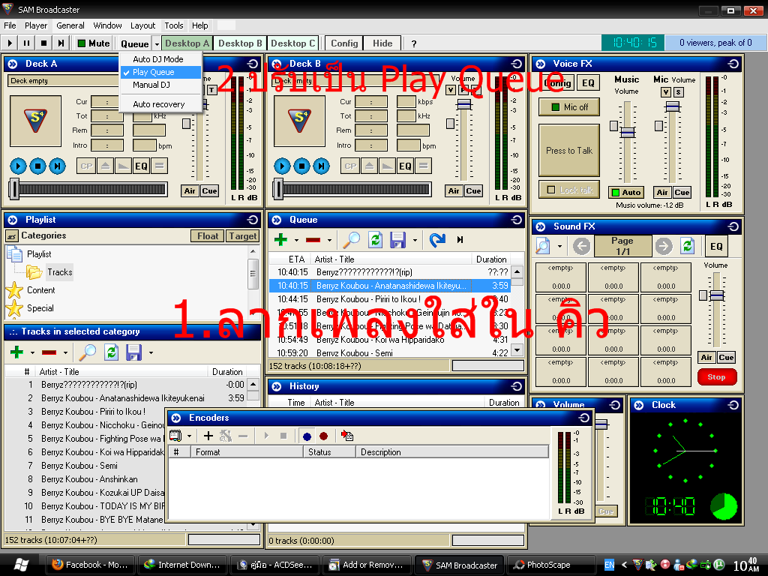This screenshot has width=768, height=576.
Task: Click the main toolbar Play icon
Action: [10, 43]
